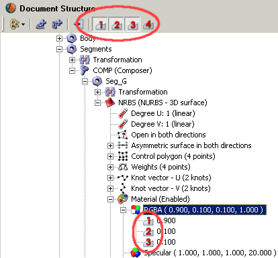The height and width of the screenshot is (258, 278).
Task: Click the blue arrow toolbar icon before the numbered buttons
Action: click(79, 24)
